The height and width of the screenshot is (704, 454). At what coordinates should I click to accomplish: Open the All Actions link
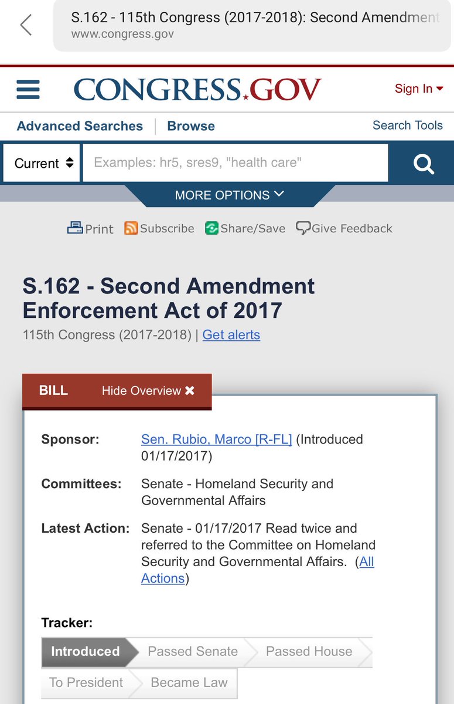258,570
